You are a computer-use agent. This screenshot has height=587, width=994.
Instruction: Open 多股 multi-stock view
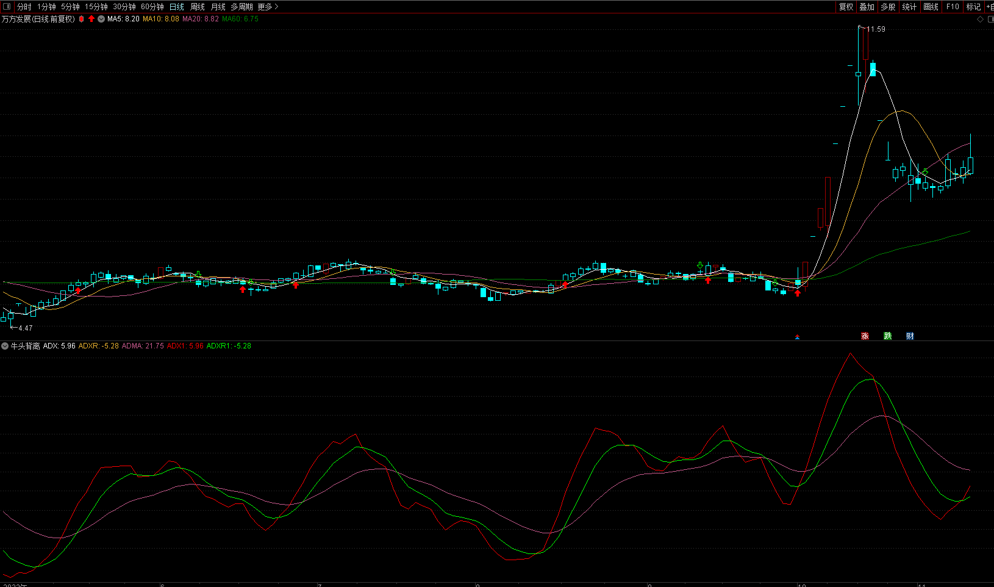[x=888, y=7]
